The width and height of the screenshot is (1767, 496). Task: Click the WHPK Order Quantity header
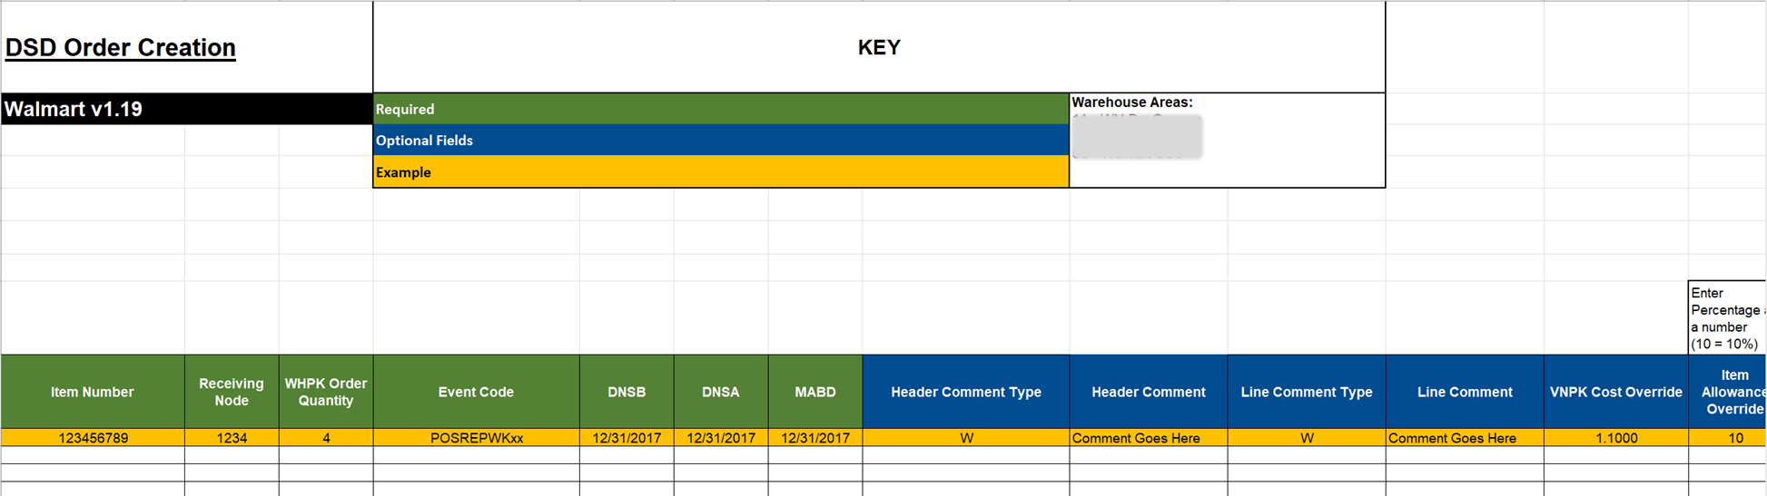coord(326,392)
